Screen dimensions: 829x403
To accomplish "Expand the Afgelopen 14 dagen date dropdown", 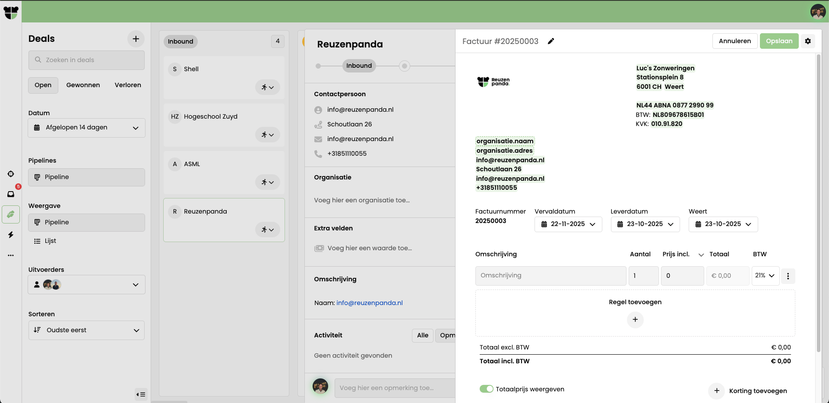I will point(86,128).
